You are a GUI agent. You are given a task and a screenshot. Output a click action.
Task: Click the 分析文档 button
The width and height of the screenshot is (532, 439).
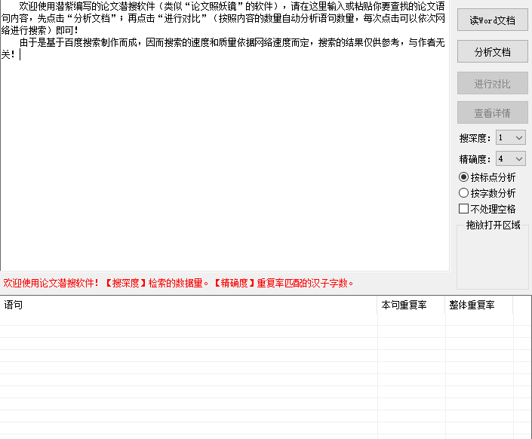point(492,51)
